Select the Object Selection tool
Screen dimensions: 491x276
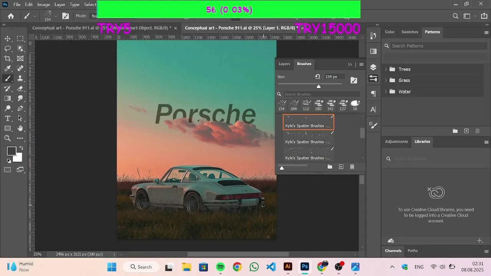pyautogui.click(x=20, y=49)
